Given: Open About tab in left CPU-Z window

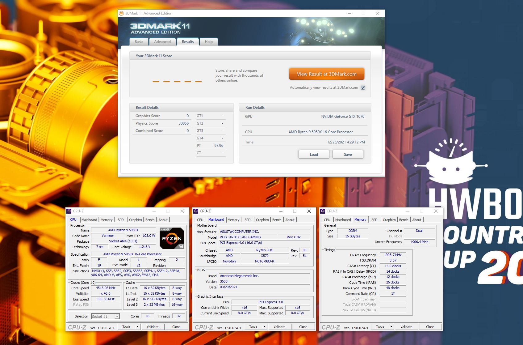Looking at the screenshot, I should click(x=163, y=220).
